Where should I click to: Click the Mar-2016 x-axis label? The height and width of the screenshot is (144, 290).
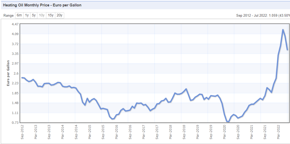click(x=116, y=132)
